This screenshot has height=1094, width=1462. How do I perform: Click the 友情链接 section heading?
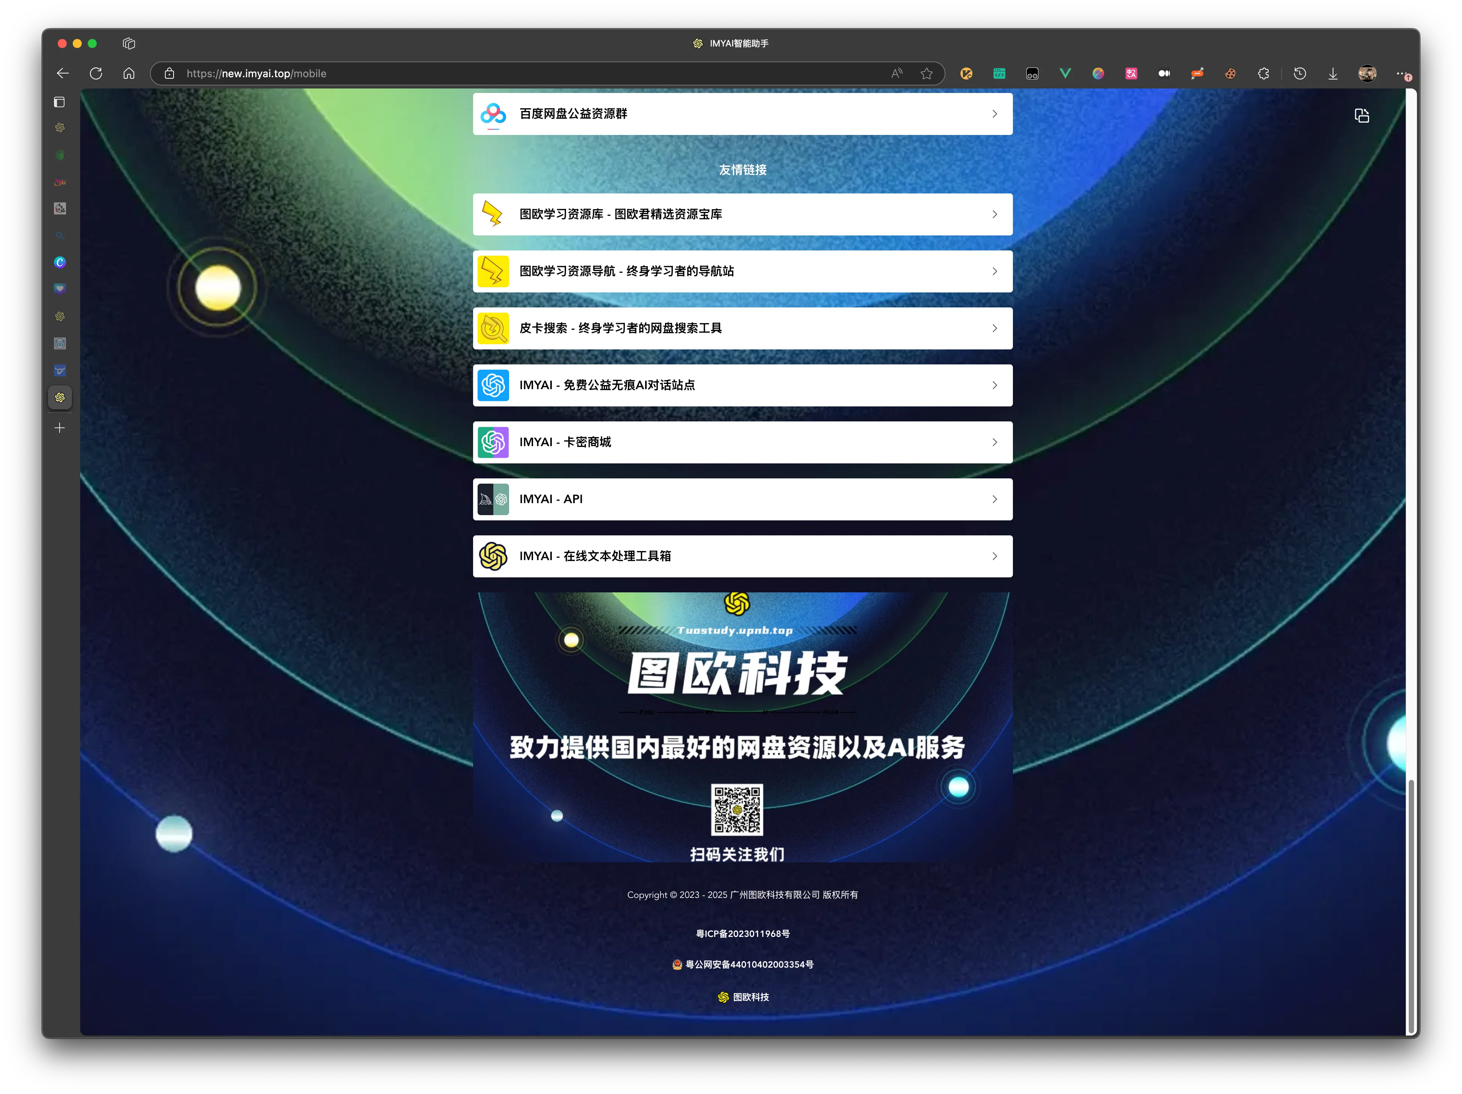[x=742, y=170]
